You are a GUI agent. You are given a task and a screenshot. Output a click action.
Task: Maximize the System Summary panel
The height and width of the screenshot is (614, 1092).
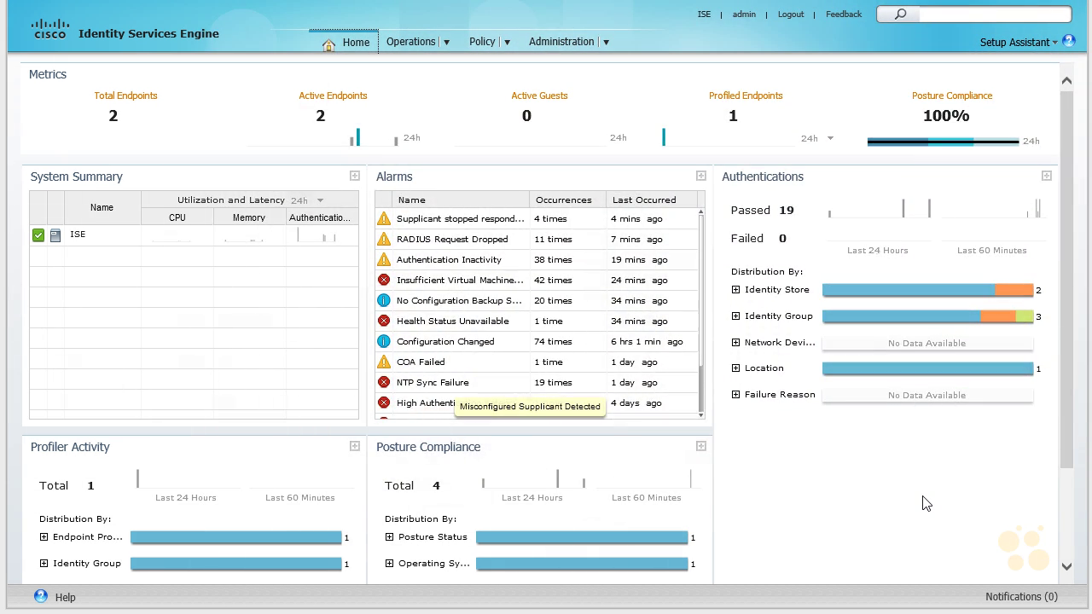tap(355, 176)
